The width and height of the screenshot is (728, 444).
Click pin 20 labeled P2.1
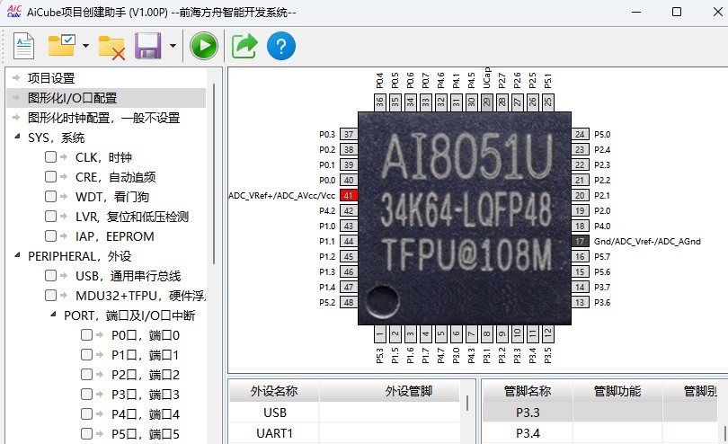(x=580, y=196)
